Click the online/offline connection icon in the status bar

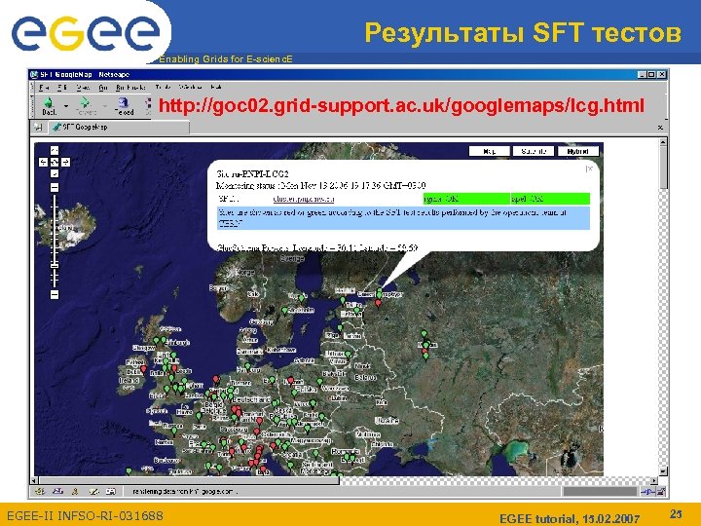click(646, 492)
